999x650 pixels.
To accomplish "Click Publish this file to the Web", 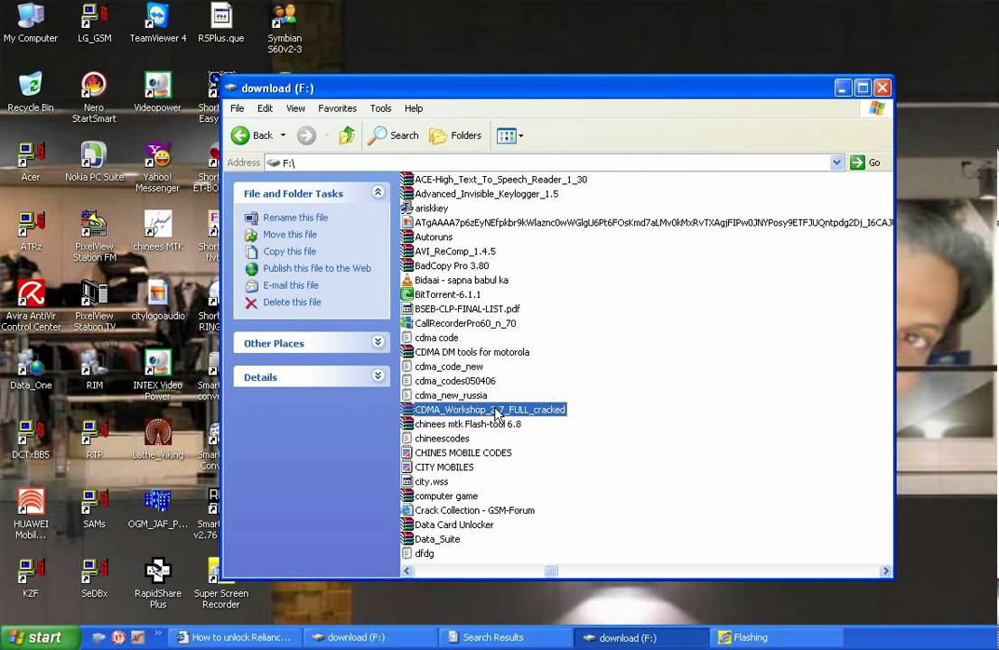I will tap(317, 268).
